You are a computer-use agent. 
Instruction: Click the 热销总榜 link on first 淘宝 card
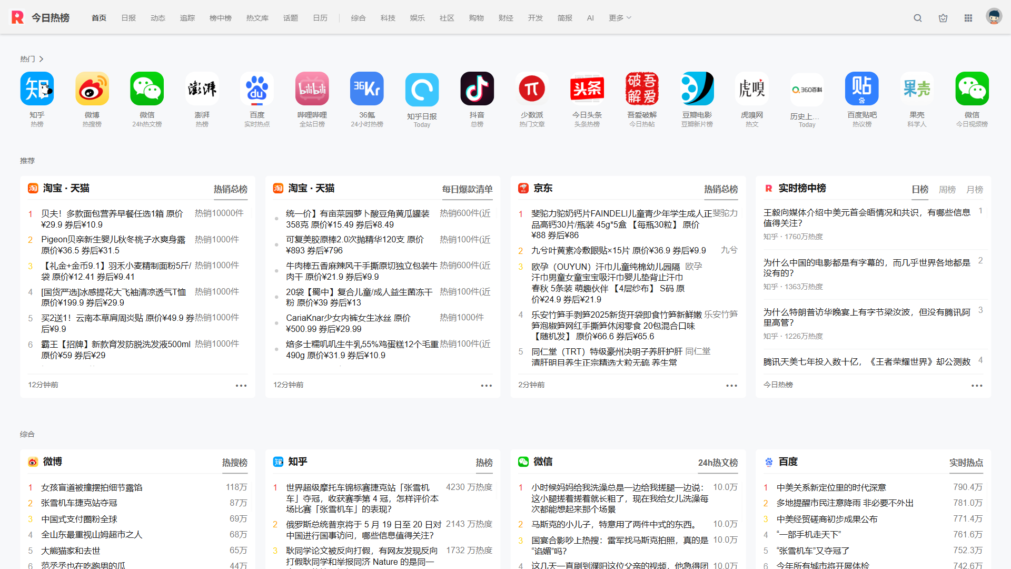[231, 189]
